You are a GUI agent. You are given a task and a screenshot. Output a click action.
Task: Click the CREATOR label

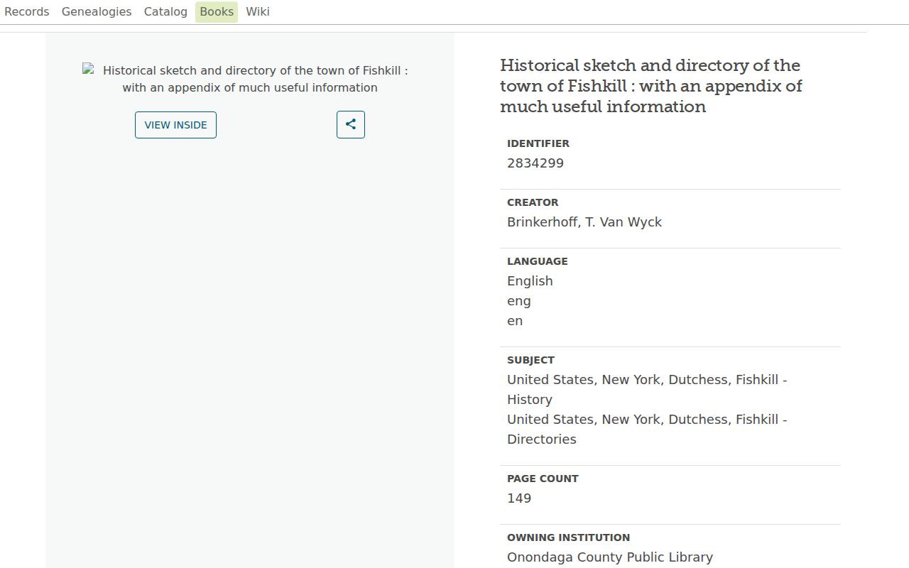(533, 202)
